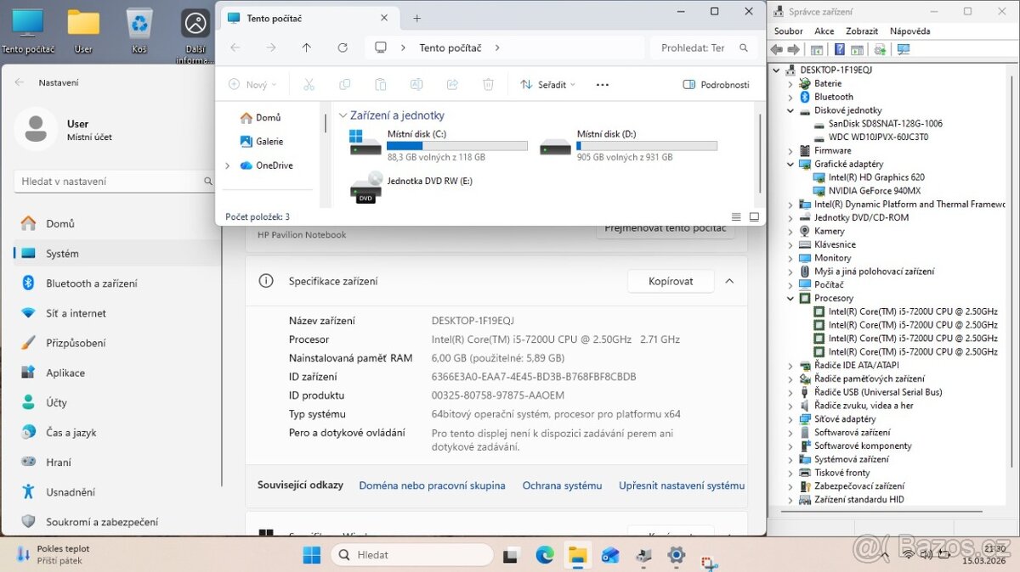The height and width of the screenshot is (572, 1020).
Task: Collapse the Procesory node in Device Manager
Action: [x=790, y=298]
